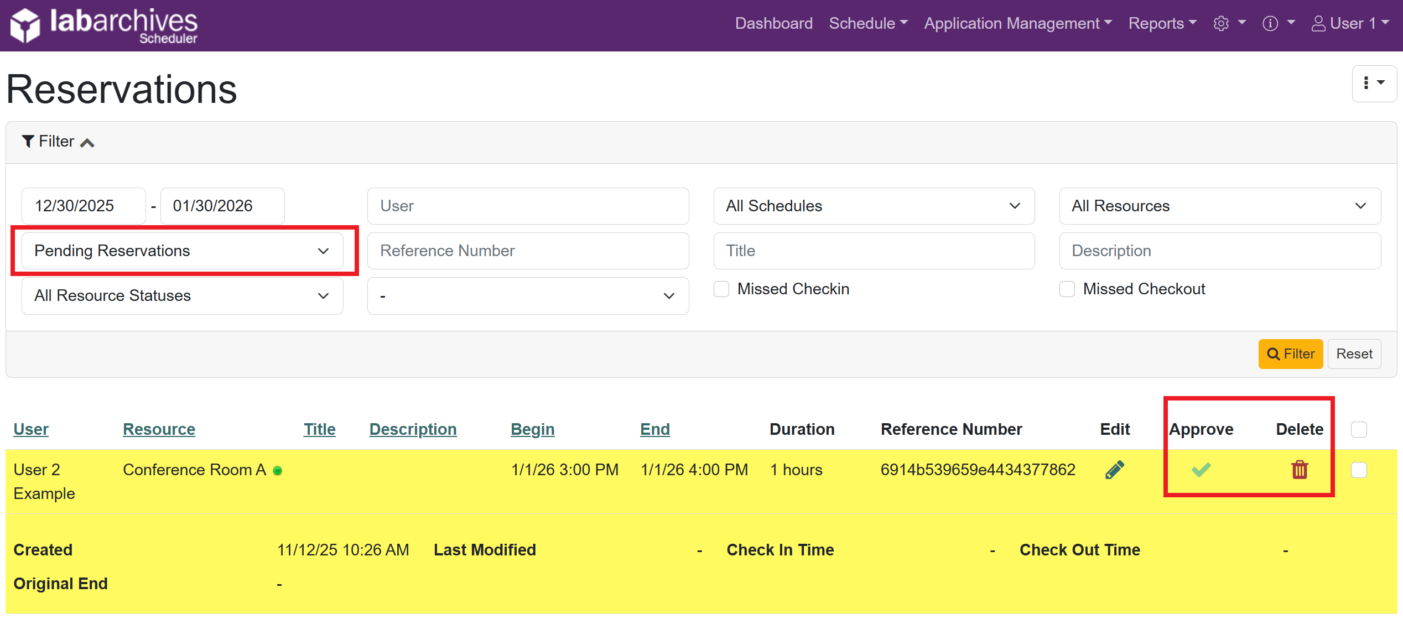Click the green approve checkmark icon
Image resolution: width=1403 pixels, height=624 pixels.
tap(1201, 470)
